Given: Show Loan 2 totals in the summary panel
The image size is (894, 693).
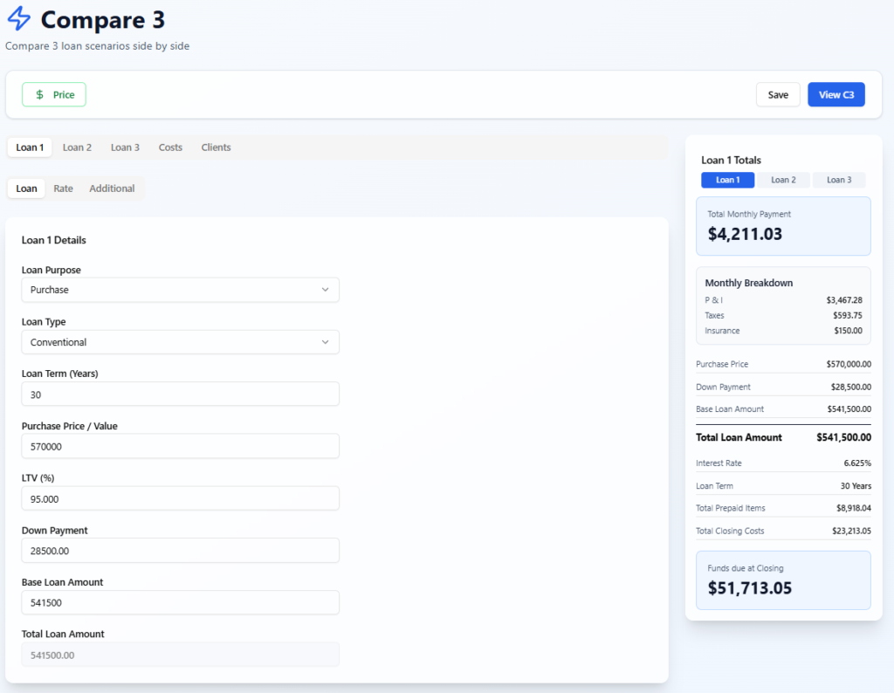Looking at the screenshot, I should [x=783, y=180].
